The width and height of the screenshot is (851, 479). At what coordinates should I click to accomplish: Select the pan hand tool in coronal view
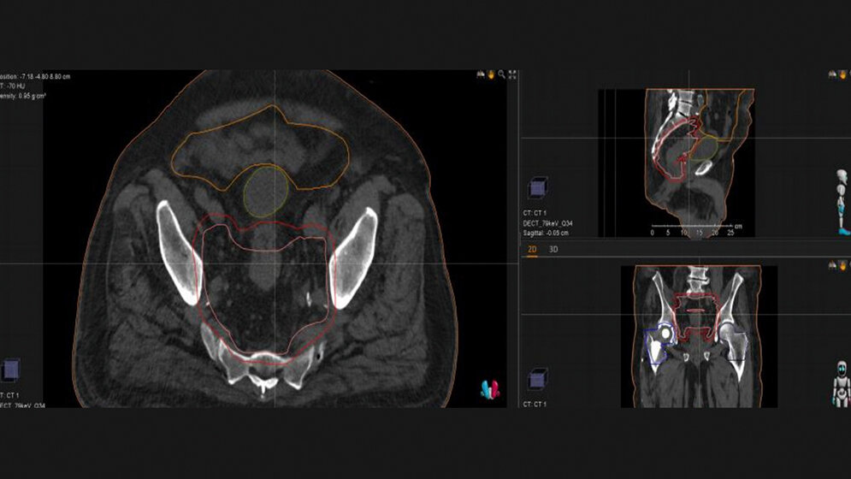(x=842, y=266)
